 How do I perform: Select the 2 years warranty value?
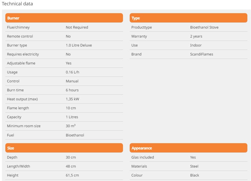point(196,36)
